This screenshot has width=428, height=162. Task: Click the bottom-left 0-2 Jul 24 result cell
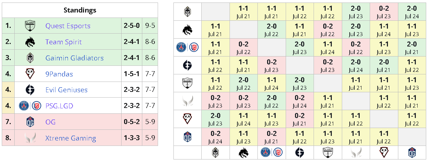pyautogui.click(x=215, y=137)
